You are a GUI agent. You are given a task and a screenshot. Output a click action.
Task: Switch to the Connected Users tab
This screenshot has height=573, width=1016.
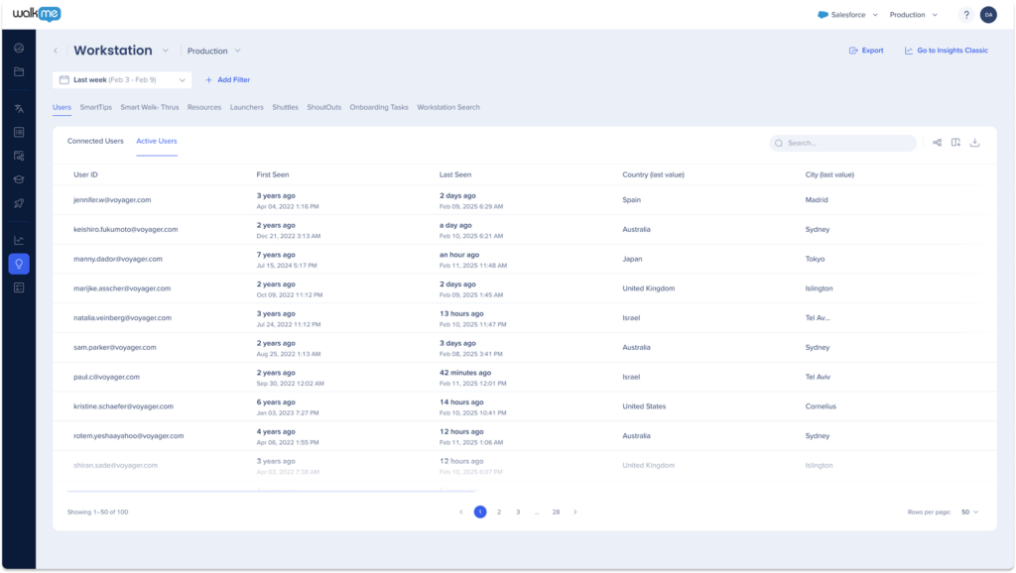[x=95, y=141]
